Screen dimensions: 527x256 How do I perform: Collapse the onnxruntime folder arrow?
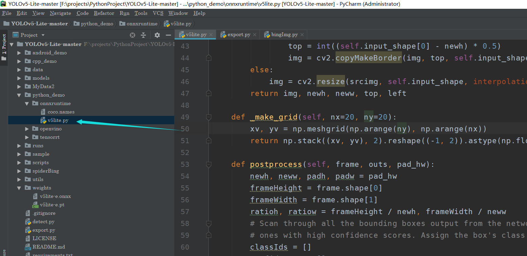[x=27, y=103]
